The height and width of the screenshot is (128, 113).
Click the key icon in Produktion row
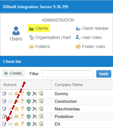pyautogui.click(x=22, y=116)
